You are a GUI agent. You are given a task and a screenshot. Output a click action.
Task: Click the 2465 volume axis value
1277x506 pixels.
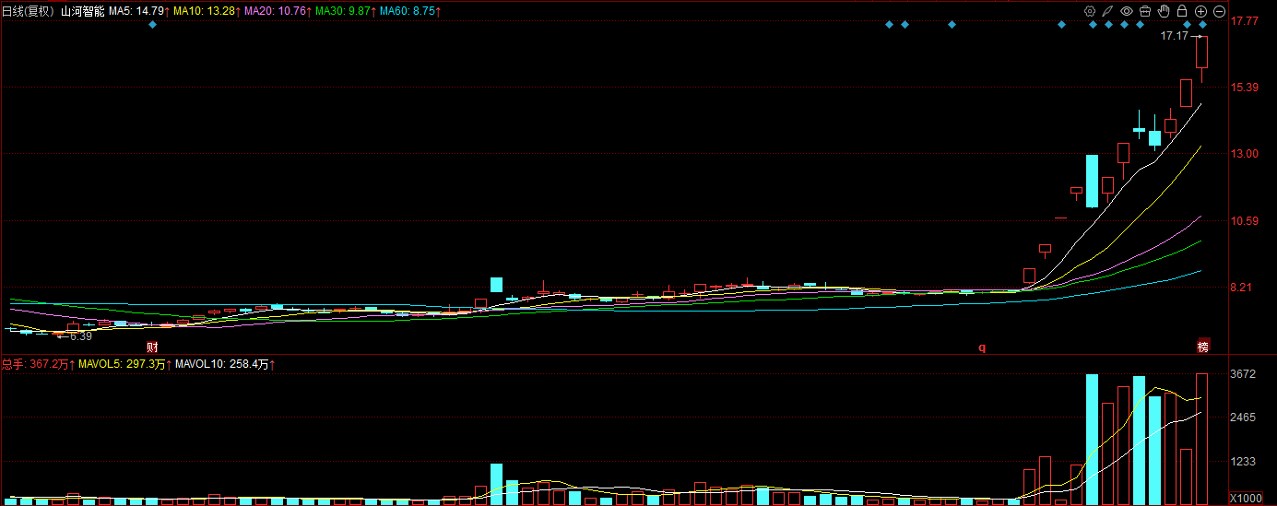[1244, 418]
